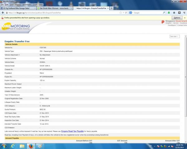Image resolution: width=187 pixels, height=149 pixels.
Task: Bookmark the page with the star icon
Action: (121, 13)
